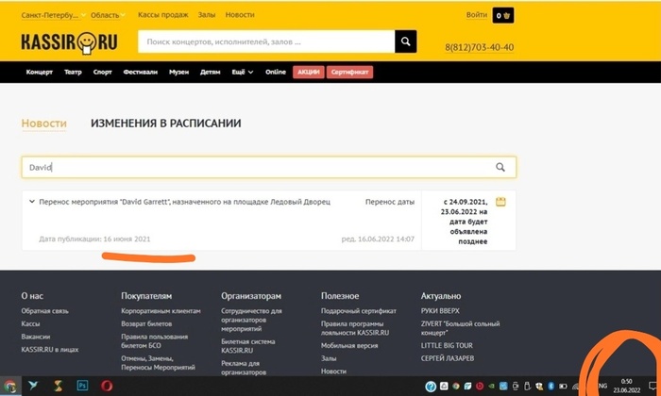Open Правила программы лояльности KASSIR.RU link
Viewport: 661px width, 396px height.
(x=355, y=328)
